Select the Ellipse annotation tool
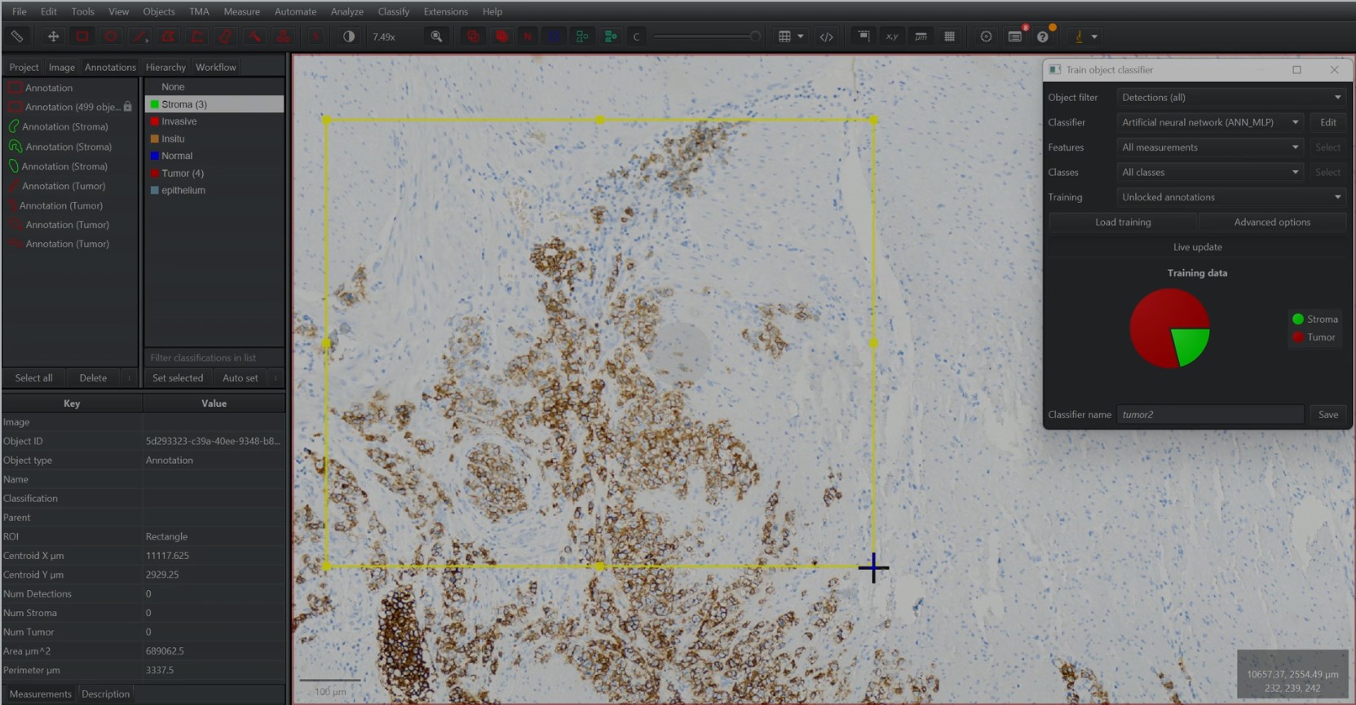The height and width of the screenshot is (705, 1356). [x=111, y=37]
